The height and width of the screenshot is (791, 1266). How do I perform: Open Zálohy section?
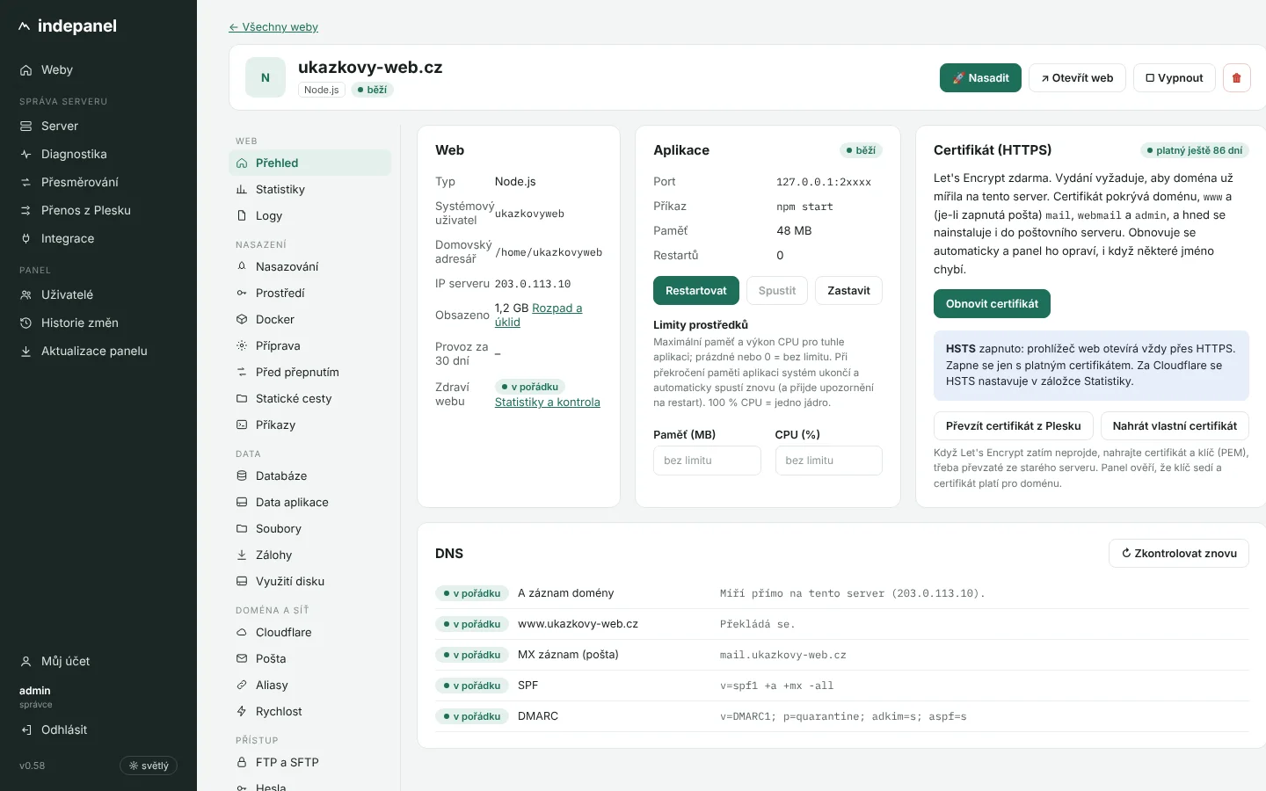309,555
